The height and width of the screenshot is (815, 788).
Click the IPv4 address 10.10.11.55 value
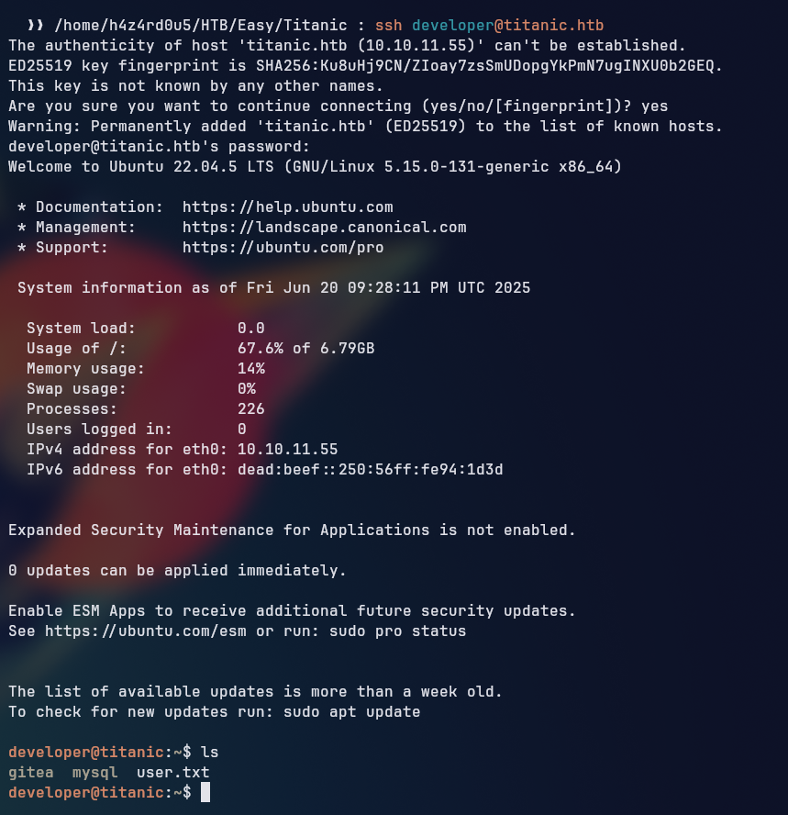click(x=287, y=450)
